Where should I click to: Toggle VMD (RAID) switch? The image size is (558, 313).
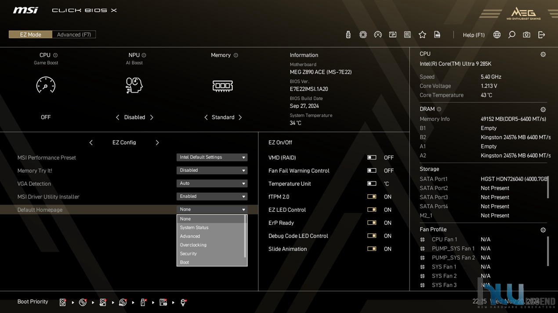tap(372, 157)
